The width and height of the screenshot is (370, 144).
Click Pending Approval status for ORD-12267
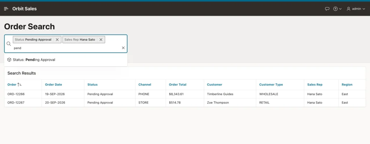[x=100, y=103]
